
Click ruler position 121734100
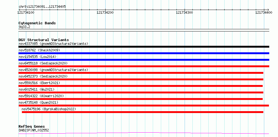[x=26, y=12]
